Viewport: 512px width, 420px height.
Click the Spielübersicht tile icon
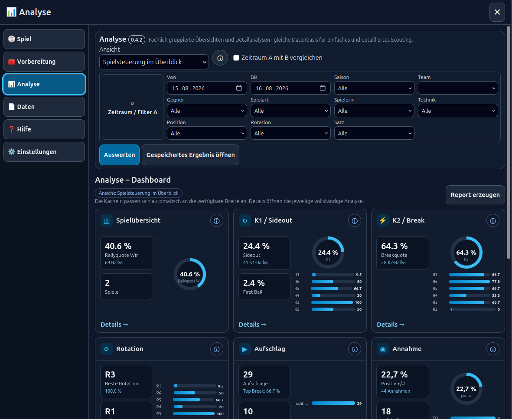click(107, 220)
